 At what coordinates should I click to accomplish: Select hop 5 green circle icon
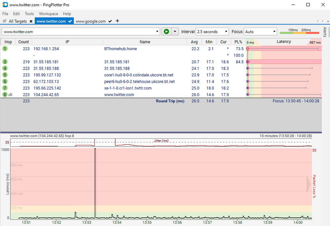click(5, 75)
